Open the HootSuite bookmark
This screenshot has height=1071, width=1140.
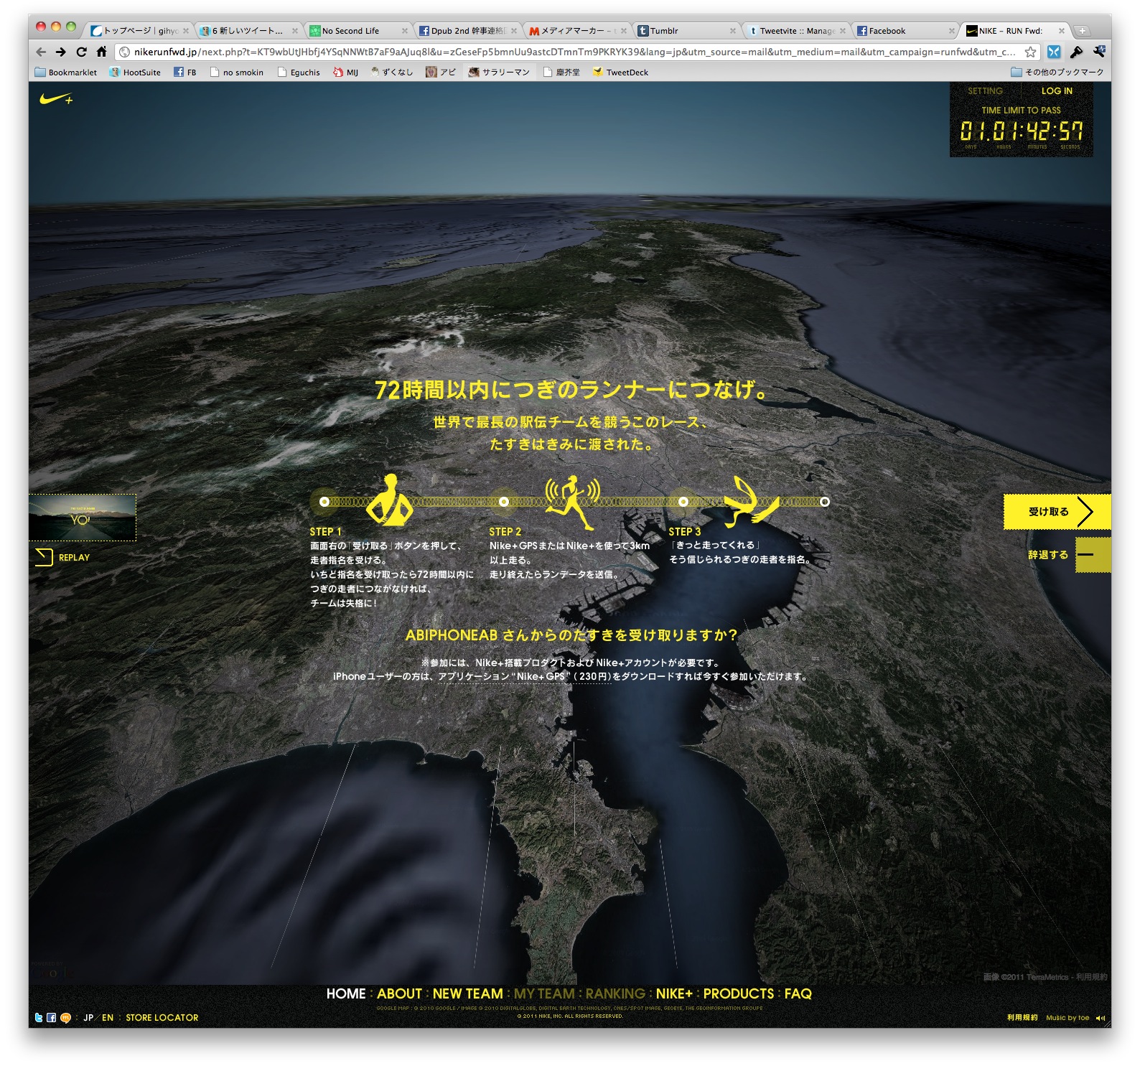(135, 72)
